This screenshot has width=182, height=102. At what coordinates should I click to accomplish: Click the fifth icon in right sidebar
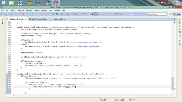click(179, 32)
